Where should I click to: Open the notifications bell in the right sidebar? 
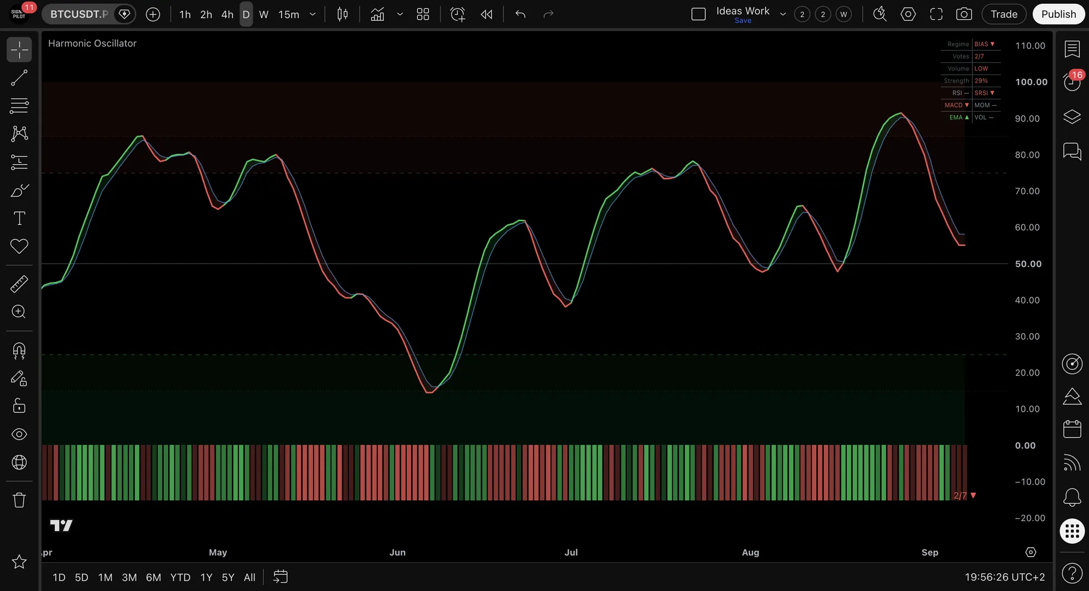pyautogui.click(x=1072, y=497)
